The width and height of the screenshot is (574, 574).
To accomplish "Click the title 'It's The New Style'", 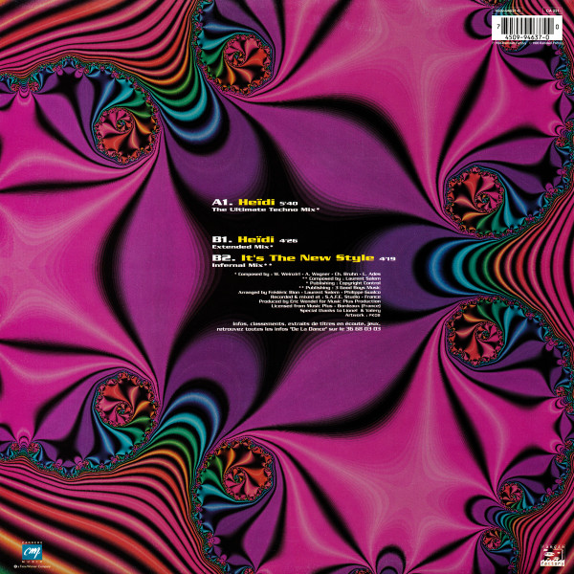I will 306,258.
